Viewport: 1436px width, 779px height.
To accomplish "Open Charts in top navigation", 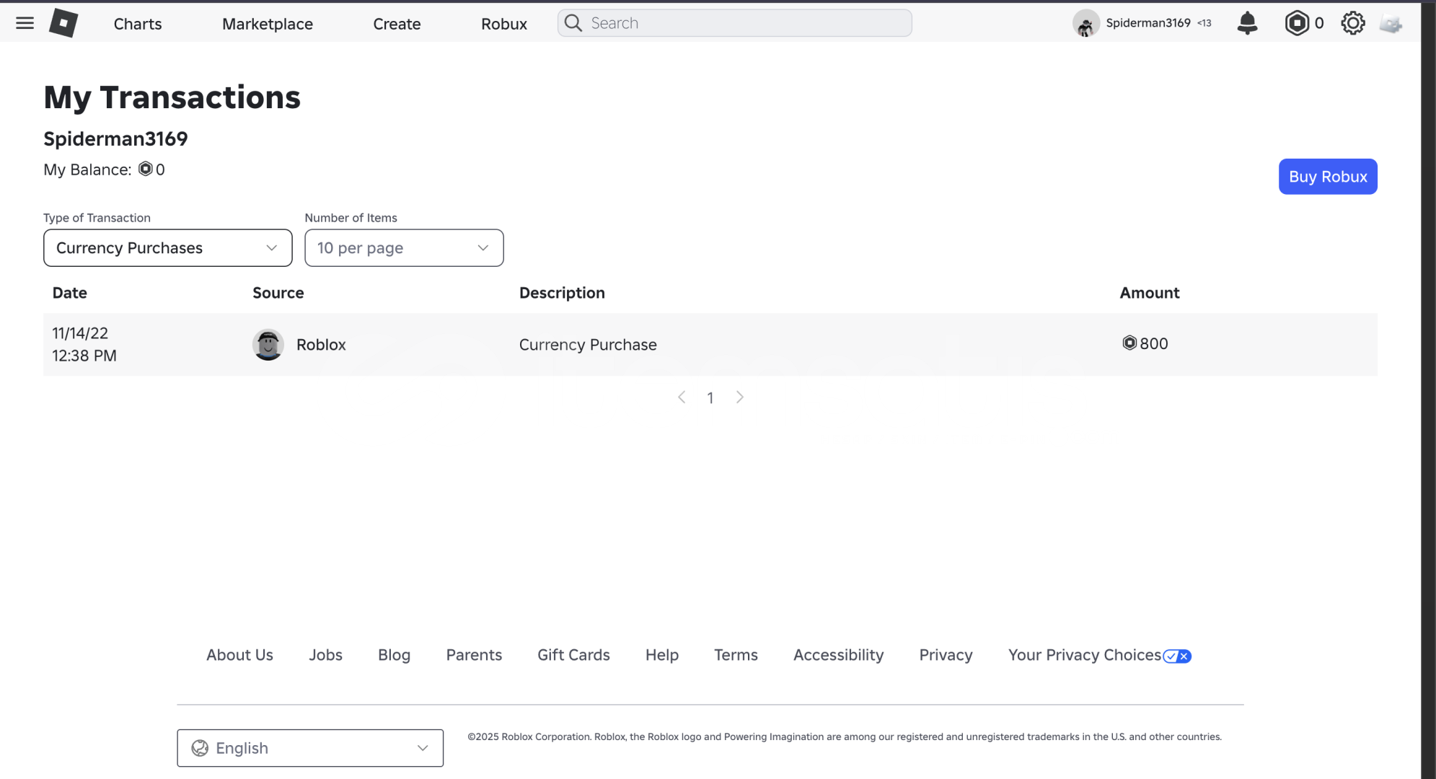I will (x=138, y=24).
